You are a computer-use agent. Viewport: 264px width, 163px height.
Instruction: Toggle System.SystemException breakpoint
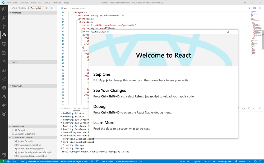pos(15,145)
